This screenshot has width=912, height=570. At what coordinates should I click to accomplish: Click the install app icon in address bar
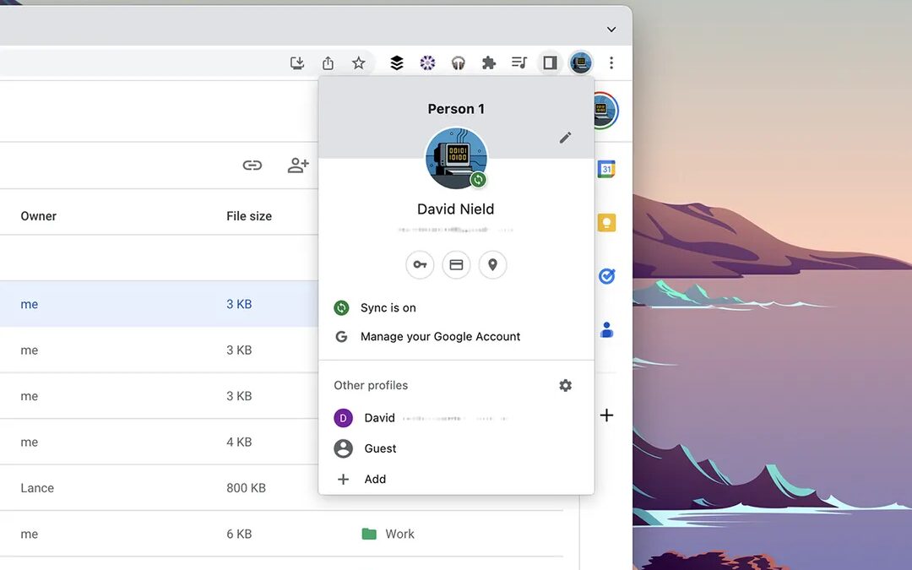[x=297, y=62]
